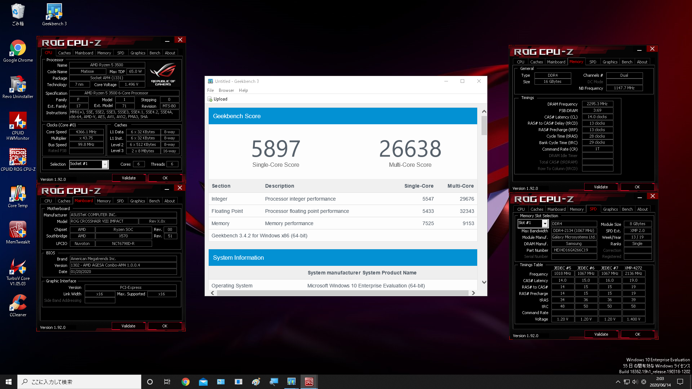Open SPD tab in Mainboard CPU-Z window
The image size is (692, 389).
tap(120, 201)
